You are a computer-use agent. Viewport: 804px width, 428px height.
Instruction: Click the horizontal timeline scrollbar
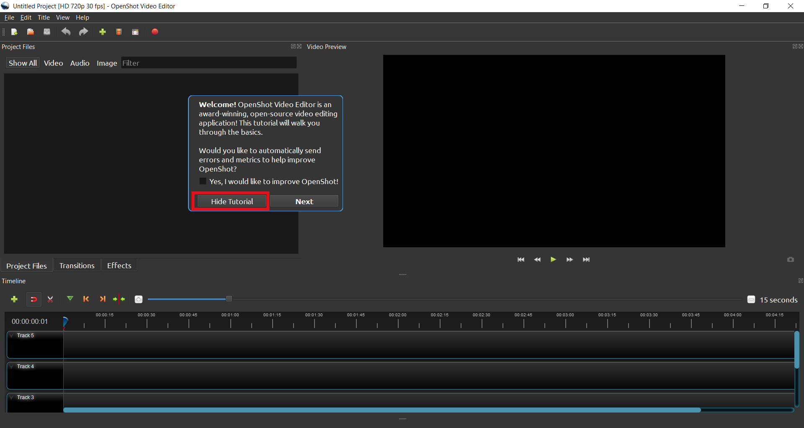click(x=382, y=410)
